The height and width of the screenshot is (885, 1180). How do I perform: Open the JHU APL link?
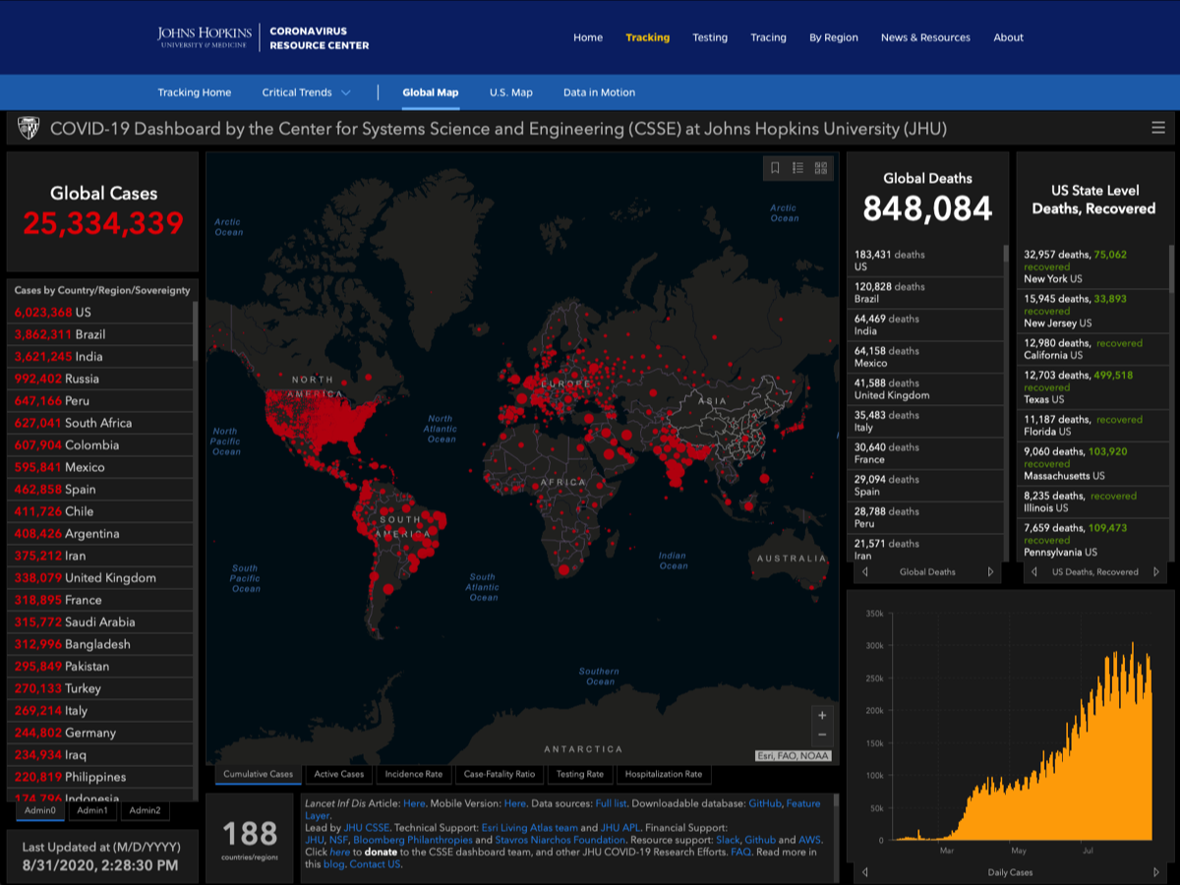620,828
